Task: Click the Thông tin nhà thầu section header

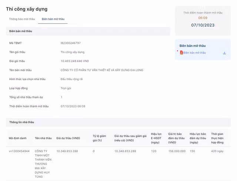Action: point(21,122)
